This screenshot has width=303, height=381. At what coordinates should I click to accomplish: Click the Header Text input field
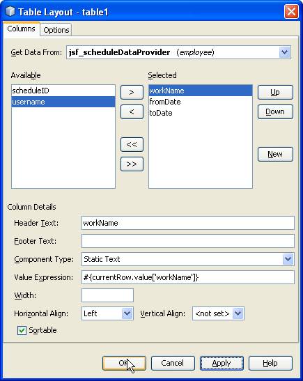coord(188,223)
